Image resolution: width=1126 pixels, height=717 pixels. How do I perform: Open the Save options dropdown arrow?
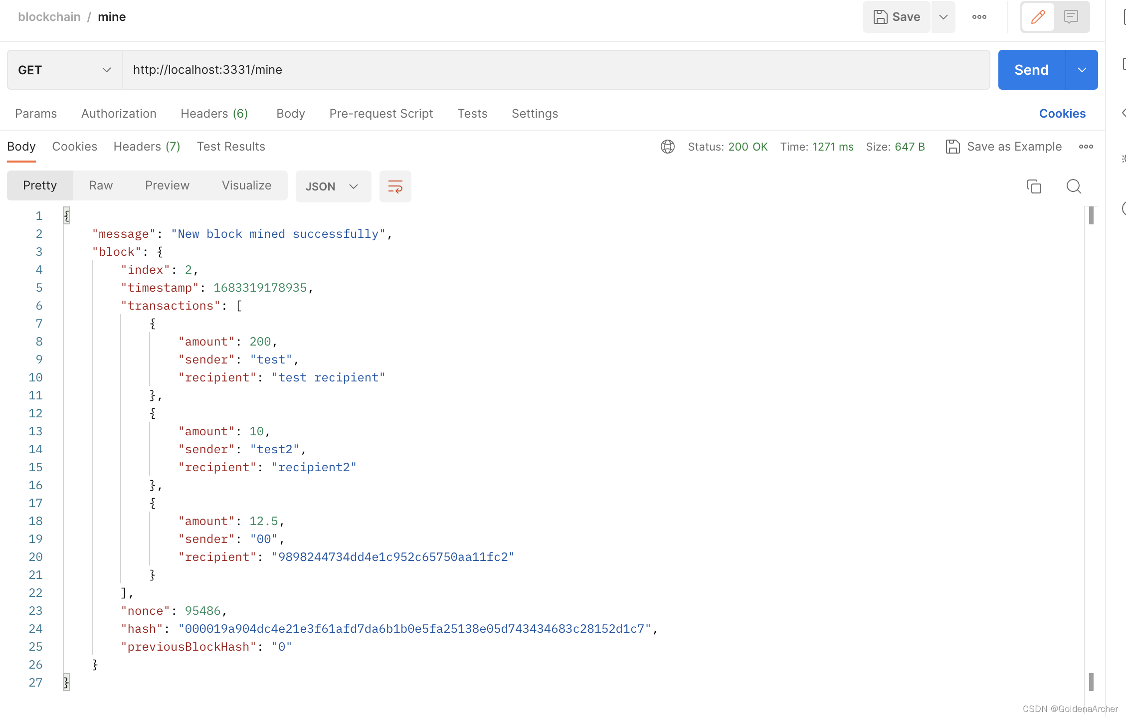tap(943, 17)
